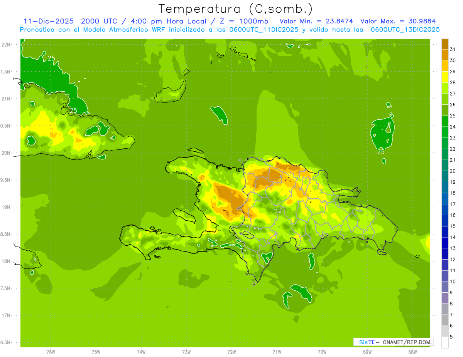
Task: Click the "17N" latitude label
Action: tap(6, 315)
